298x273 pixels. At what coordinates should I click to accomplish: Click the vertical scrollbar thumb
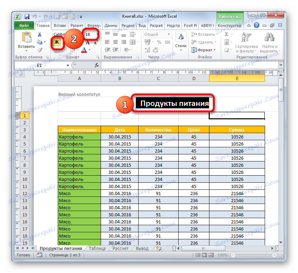point(281,90)
